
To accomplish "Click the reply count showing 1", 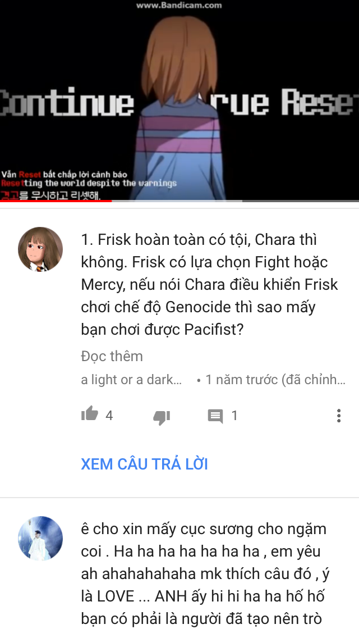I will 234,416.
